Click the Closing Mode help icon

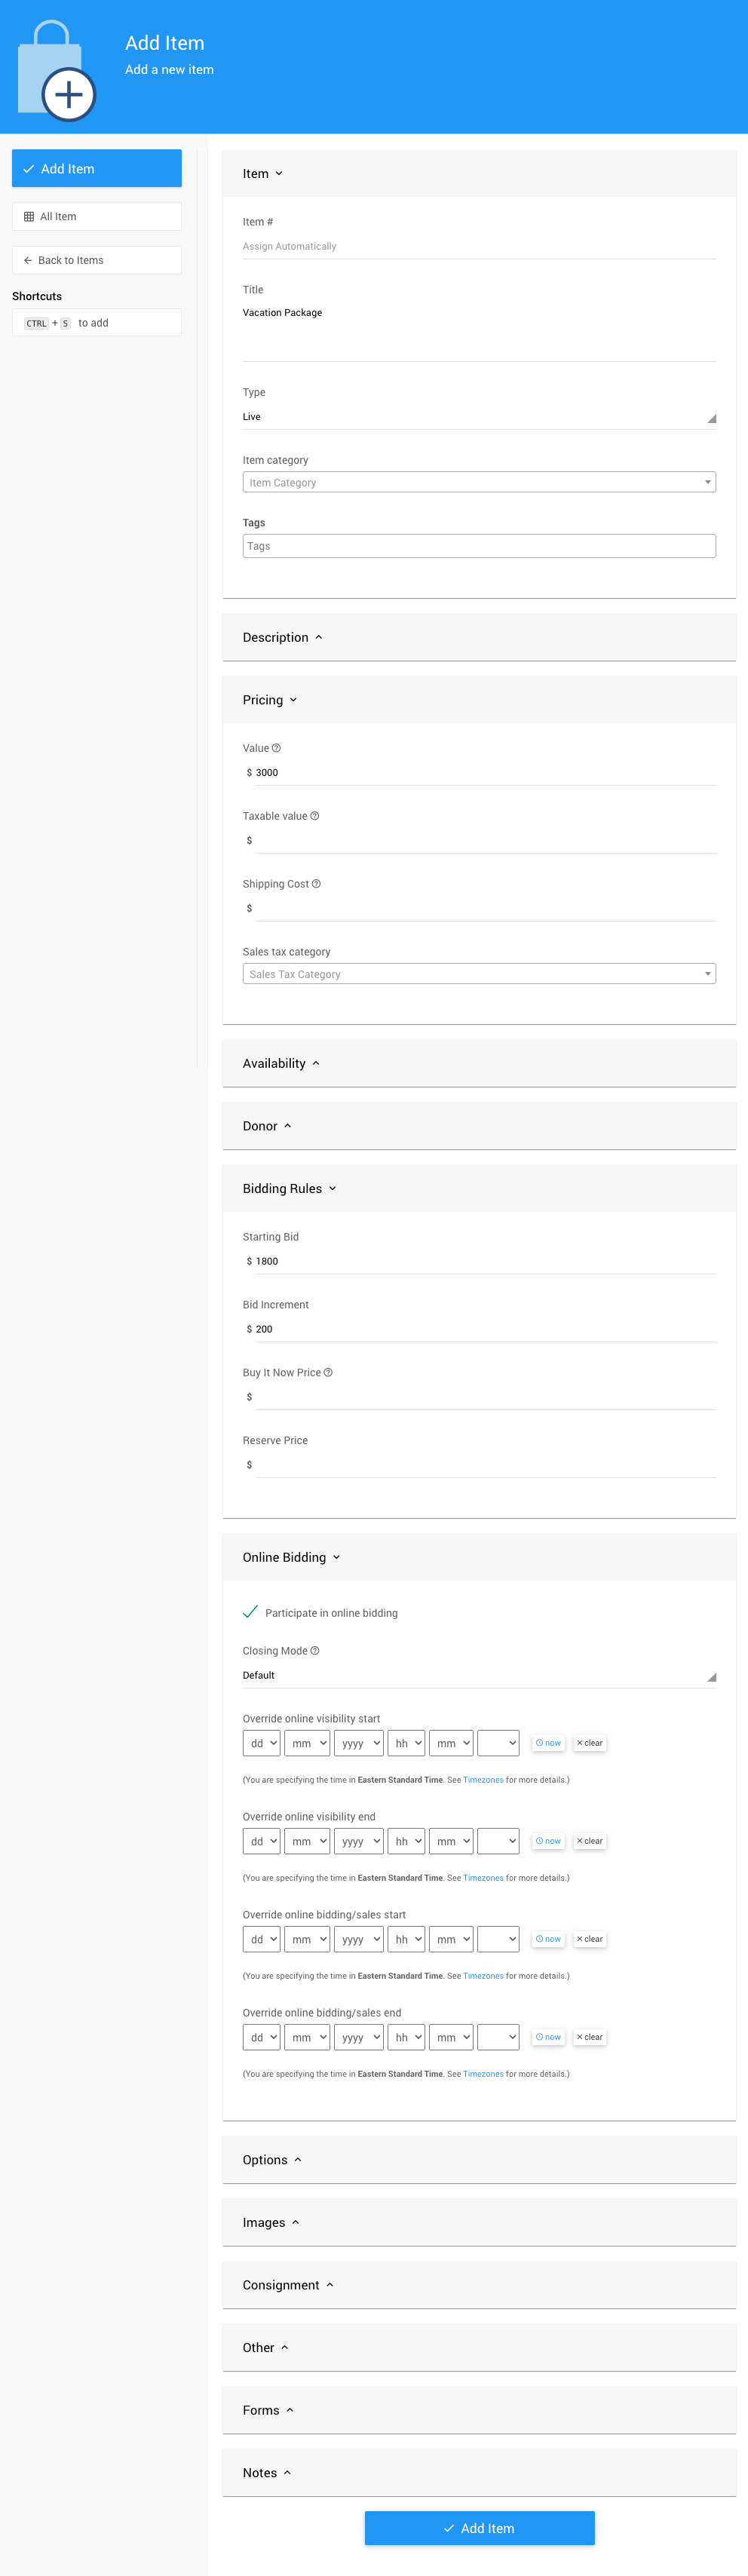click(315, 1651)
